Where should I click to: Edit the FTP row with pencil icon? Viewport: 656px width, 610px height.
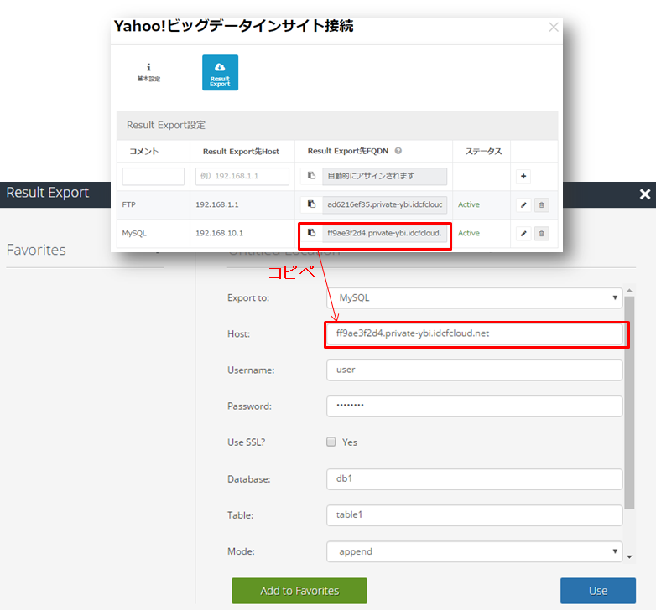[x=523, y=204]
